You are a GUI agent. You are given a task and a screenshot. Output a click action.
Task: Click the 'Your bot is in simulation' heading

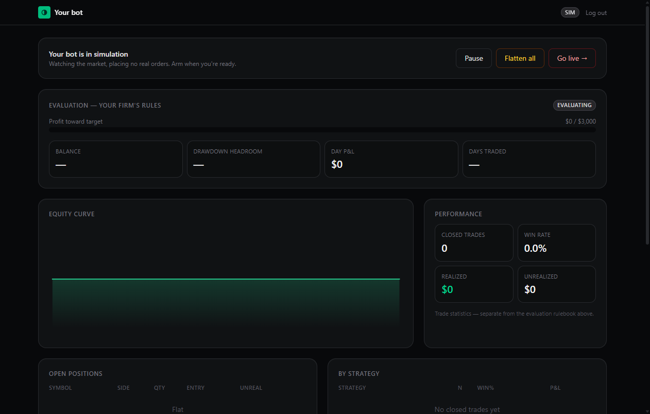(x=89, y=54)
